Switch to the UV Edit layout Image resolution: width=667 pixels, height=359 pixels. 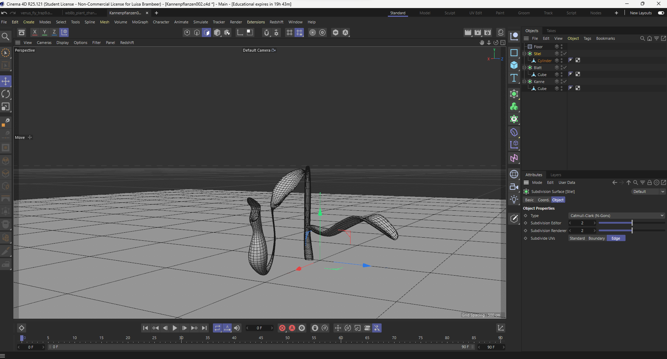(475, 13)
